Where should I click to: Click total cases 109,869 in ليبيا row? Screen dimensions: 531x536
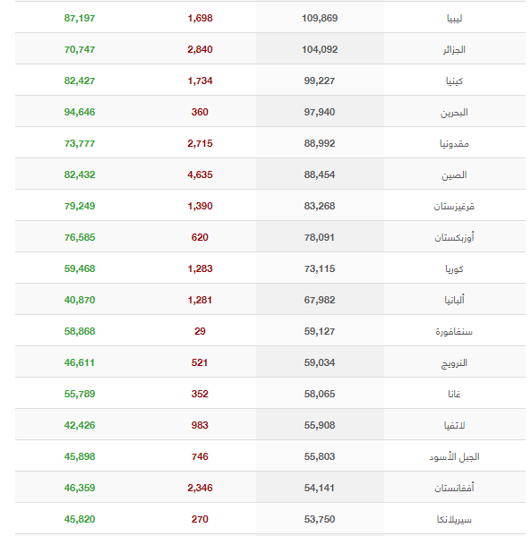pyautogui.click(x=320, y=18)
